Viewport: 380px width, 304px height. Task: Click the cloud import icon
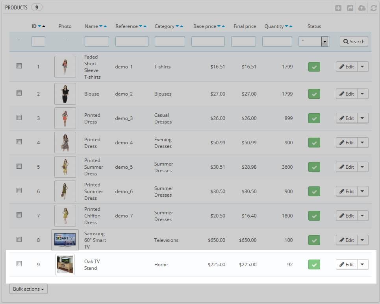pos(362,8)
